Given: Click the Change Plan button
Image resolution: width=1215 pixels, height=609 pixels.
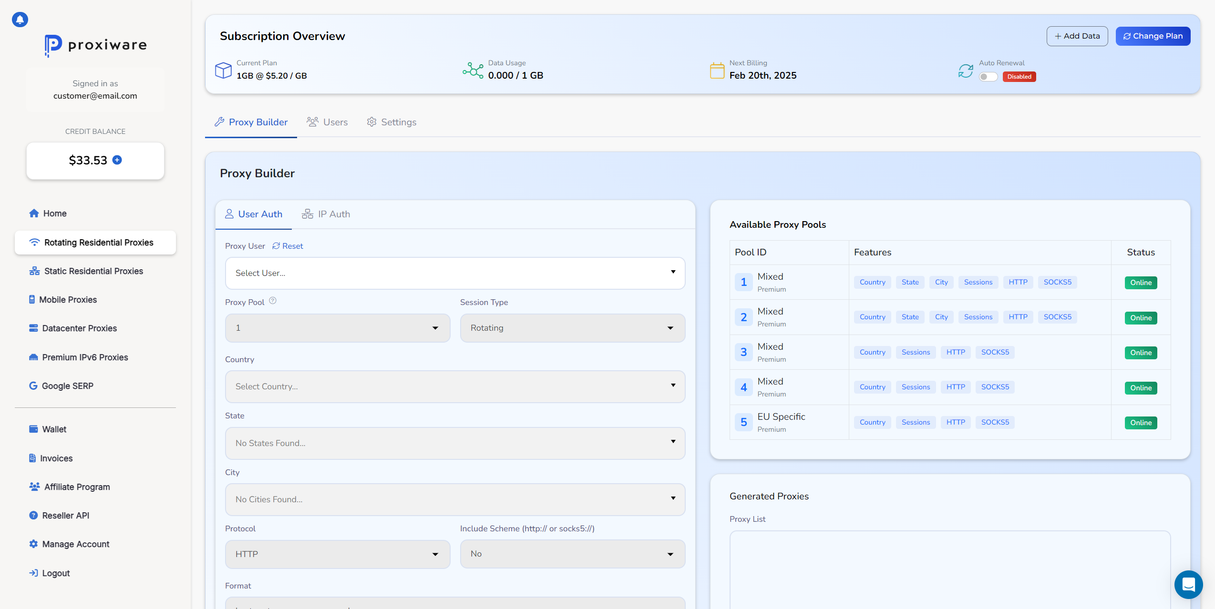Looking at the screenshot, I should coord(1153,35).
